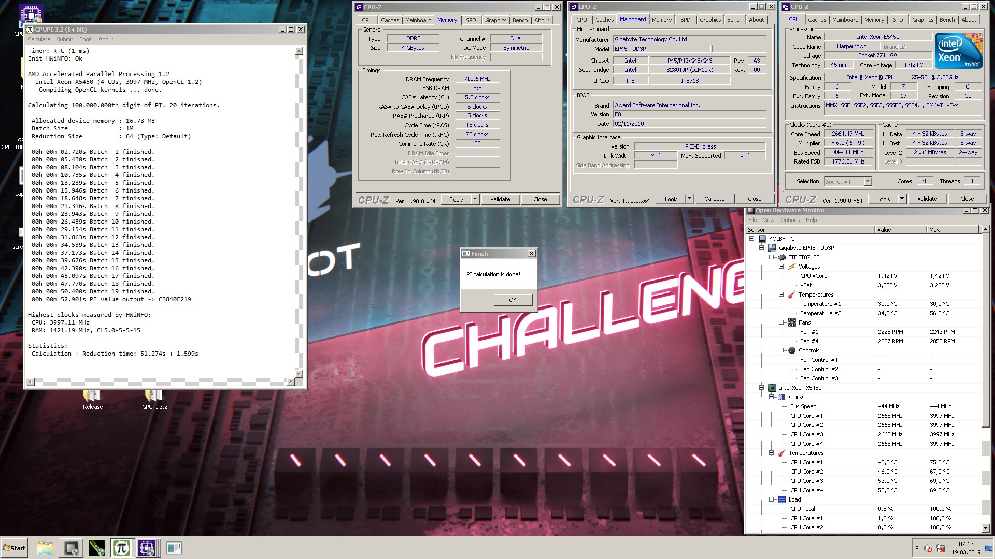The height and width of the screenshot is (559, 995).
Task: Click the ITE IT8718F chip icon
Action: pos(781,257)
